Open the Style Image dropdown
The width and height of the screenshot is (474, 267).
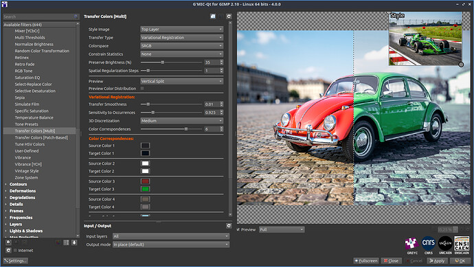tap(181, 30)
